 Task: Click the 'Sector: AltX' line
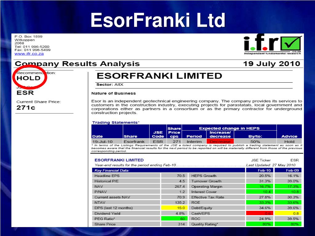coord(110,85)
